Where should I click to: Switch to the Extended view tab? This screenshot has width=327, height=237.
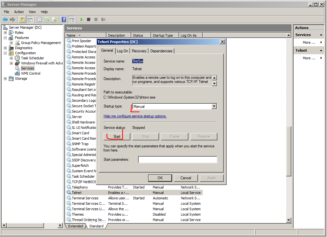coord(76,226)
